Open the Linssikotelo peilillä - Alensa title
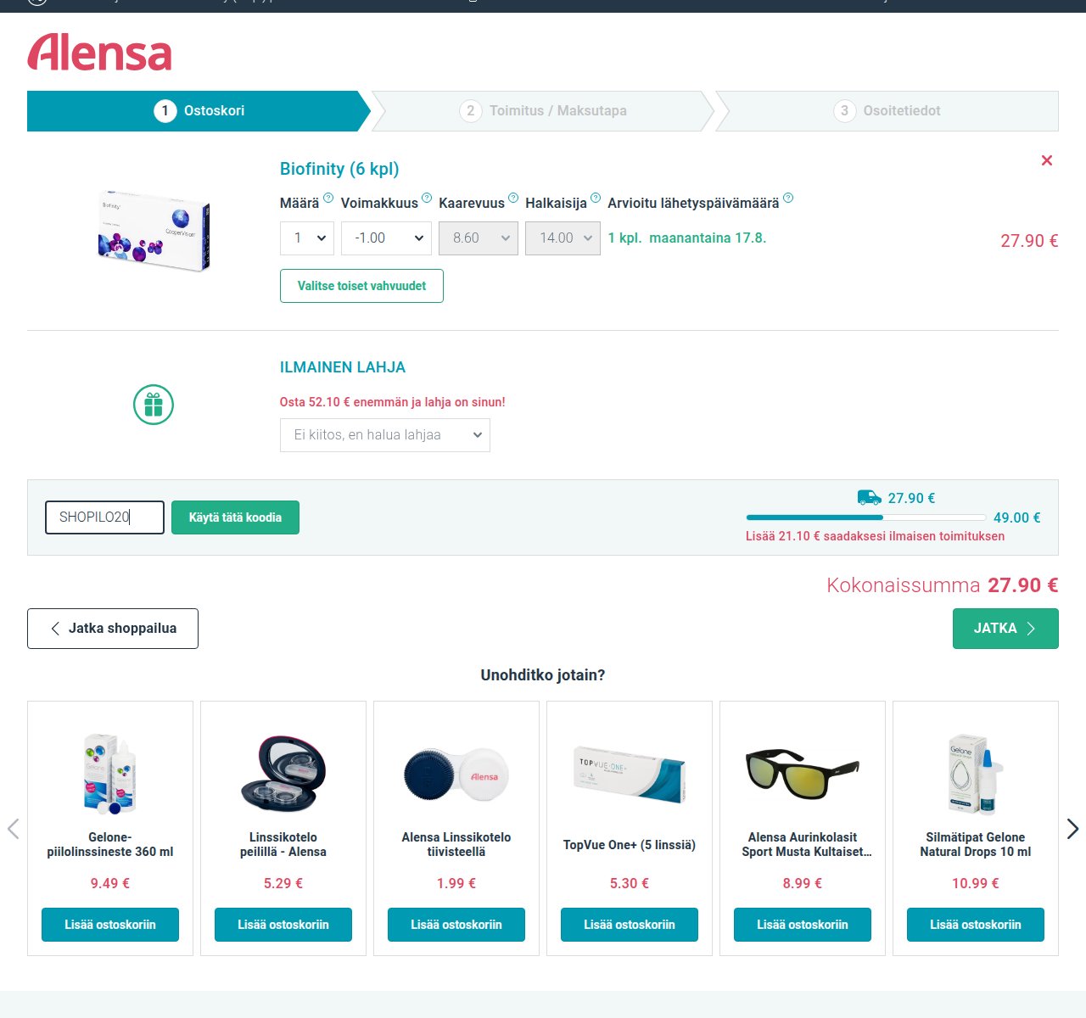 click(283, 845)
